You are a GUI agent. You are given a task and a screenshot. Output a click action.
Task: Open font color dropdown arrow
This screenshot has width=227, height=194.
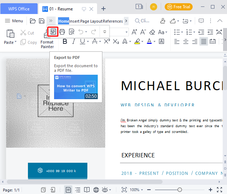click(155, 42)
